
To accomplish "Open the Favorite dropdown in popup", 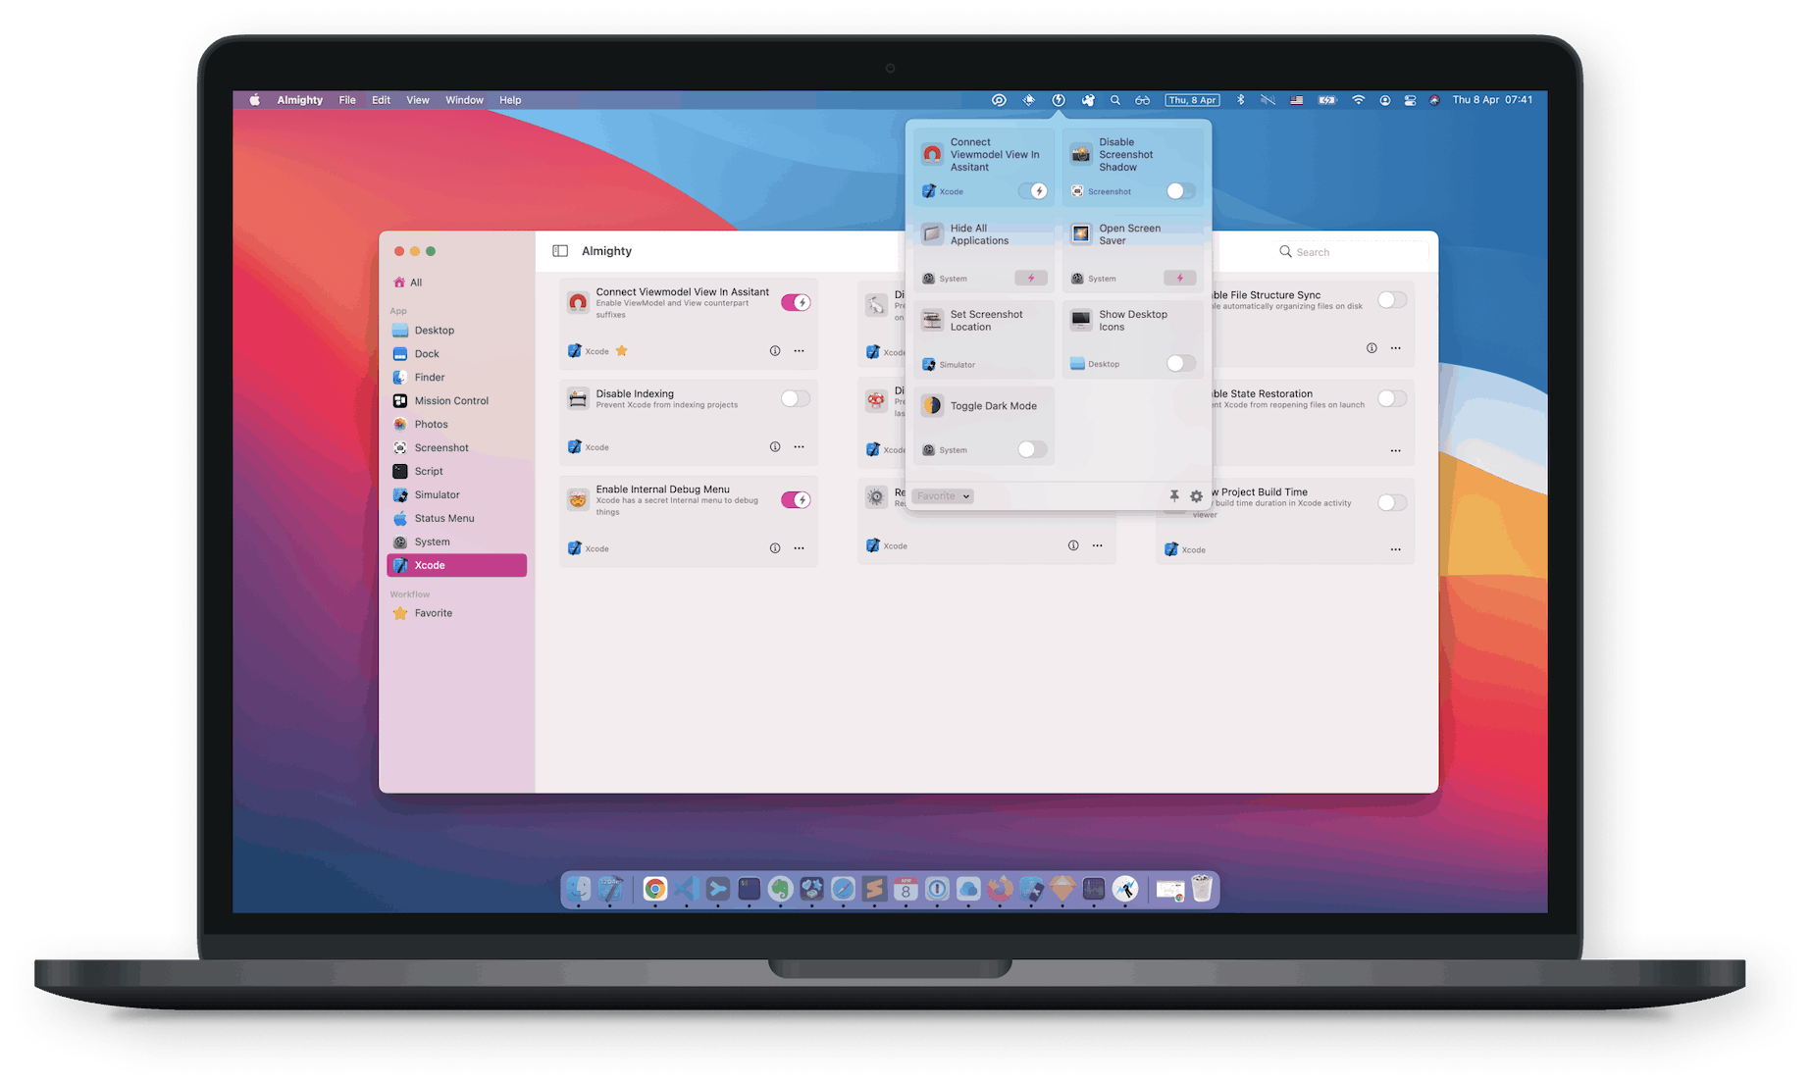I will (943, 496).
